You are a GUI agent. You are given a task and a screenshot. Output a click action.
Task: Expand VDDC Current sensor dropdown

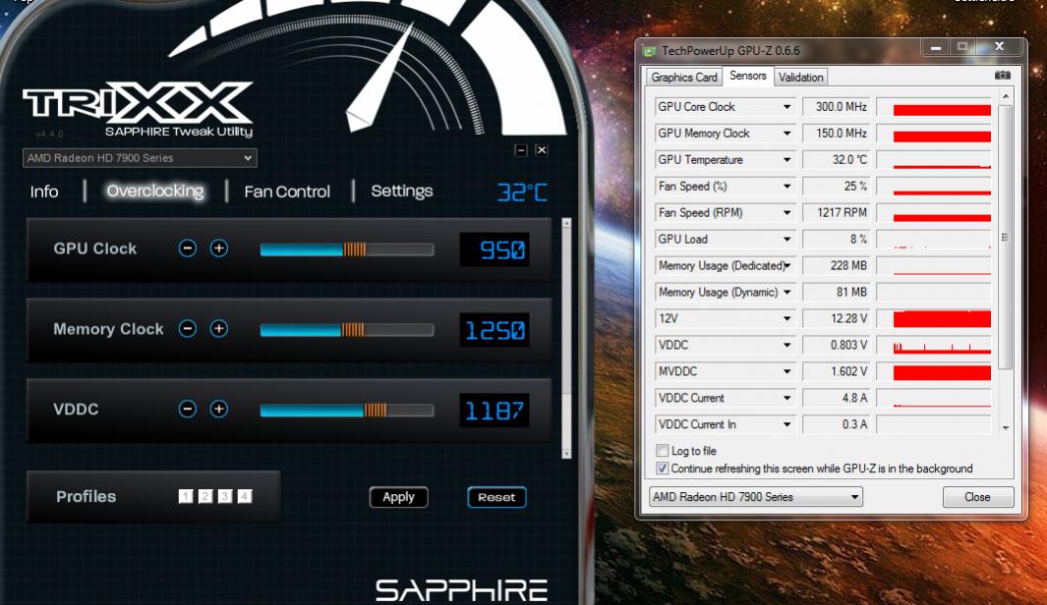point(786,398)
